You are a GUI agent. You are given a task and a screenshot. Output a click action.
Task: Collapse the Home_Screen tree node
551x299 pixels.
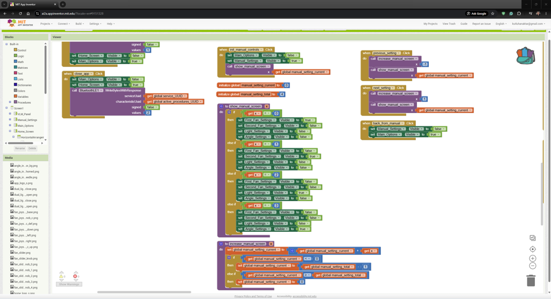click(10, 131)
